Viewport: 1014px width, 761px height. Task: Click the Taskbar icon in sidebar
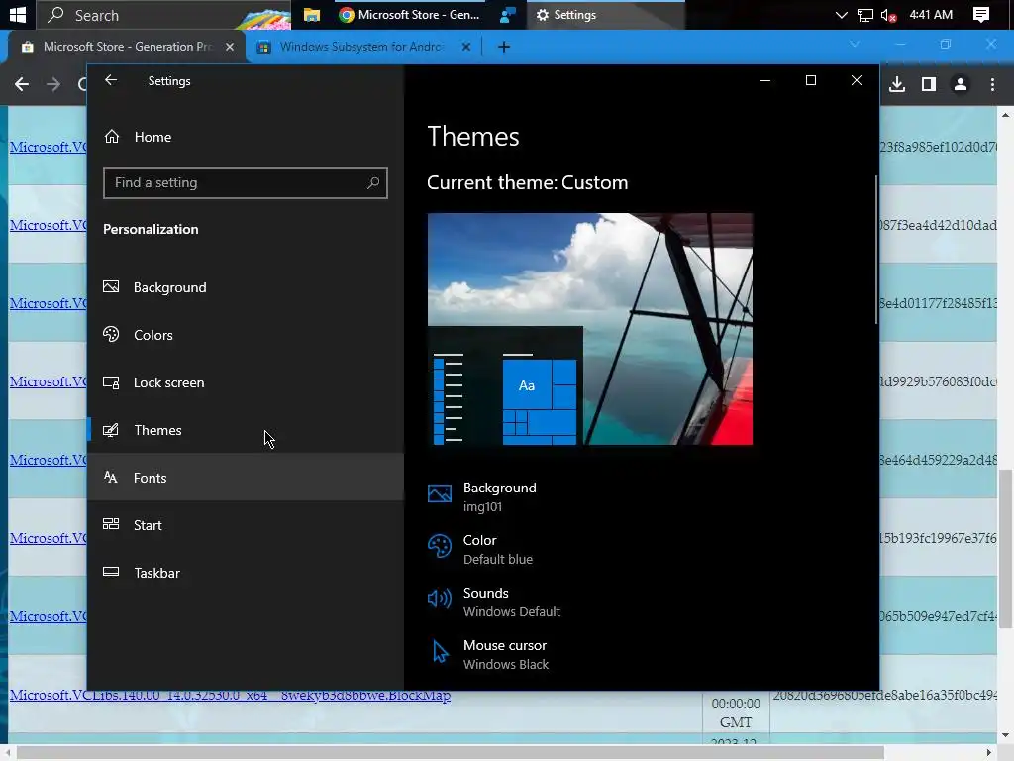click(x=111, y=572)
